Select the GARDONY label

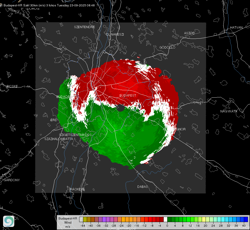pos(12,180)
